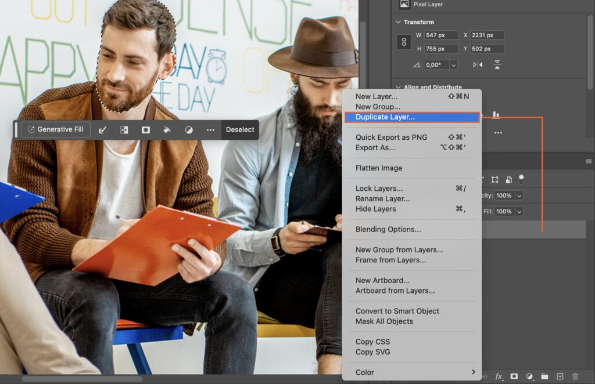The height and width of the screenshot is (384, 595).
Task: Open the fx layer styles icon
Action: click(498, 376)
